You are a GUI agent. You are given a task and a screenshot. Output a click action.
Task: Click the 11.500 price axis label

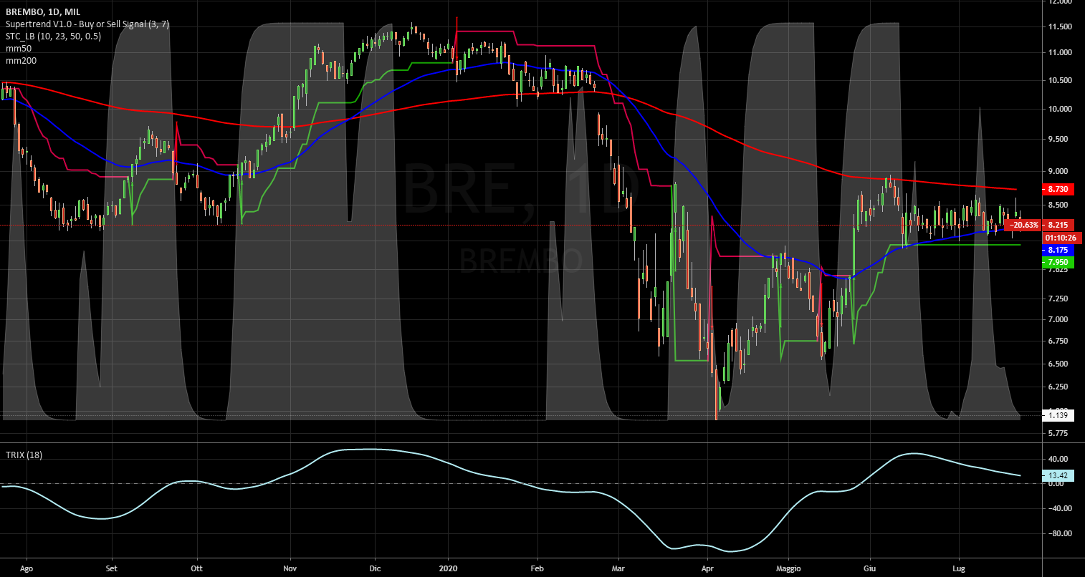(1059, 26)
